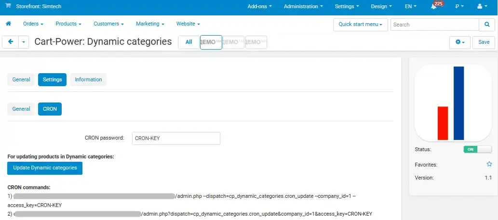The height and width of the screenshot is (220, 498).
Task: Open the gear actions menu
Action: click(x=460, y=42)
